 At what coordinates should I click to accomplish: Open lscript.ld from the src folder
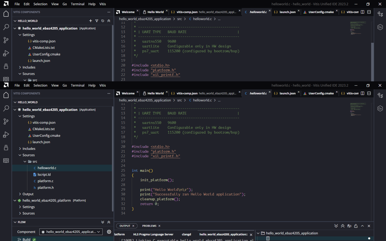point(44,174)
